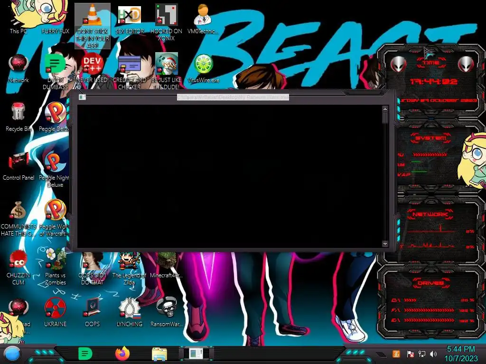The image size is (486, 364).
Task: Click the left alien head in gadget
Action: 398,64
